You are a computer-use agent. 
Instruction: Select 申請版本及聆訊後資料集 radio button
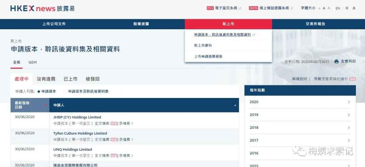[66, 91]
